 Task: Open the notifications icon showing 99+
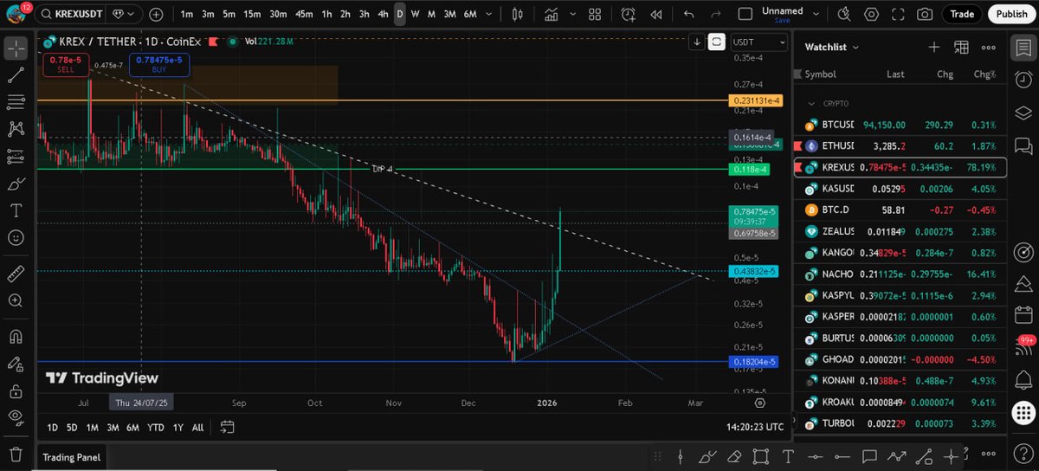1023,346
